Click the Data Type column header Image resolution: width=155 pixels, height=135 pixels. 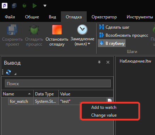click(x=46, y=94)
